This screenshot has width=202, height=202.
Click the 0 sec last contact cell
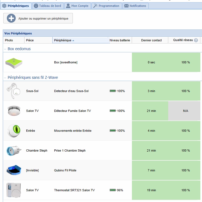click(150, 62)
